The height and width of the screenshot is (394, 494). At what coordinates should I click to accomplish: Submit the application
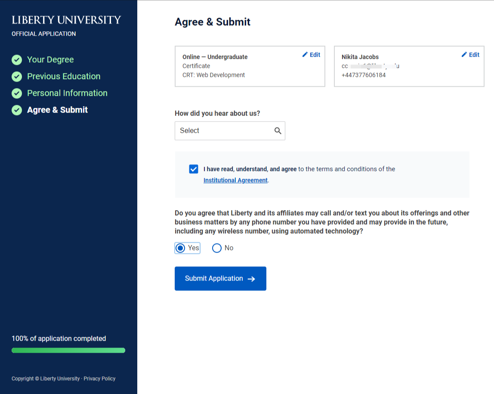pyautogui.click(x=220, y=278)
